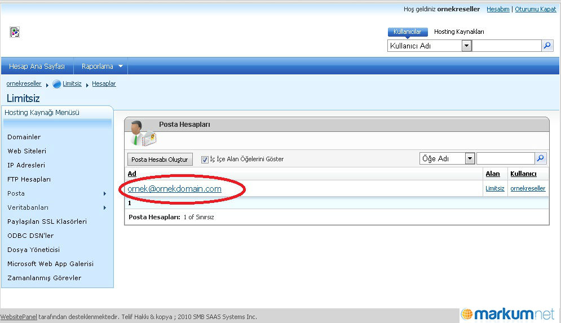
Task: Expand the Veritabanları submenu arrow
Action: (105, 208)
